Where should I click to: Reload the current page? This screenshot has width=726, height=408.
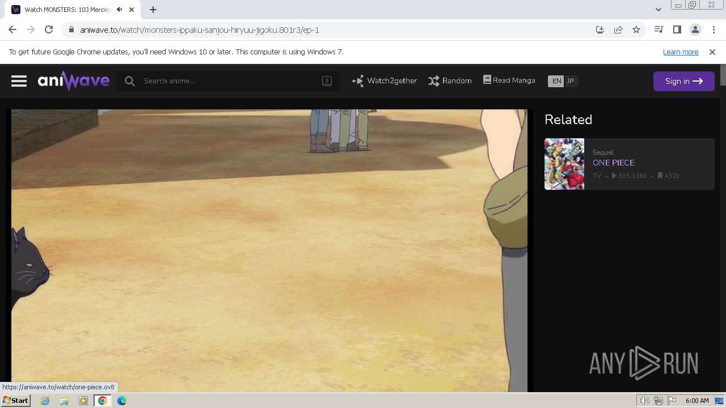pyautogui.click(x=49, y=30)
